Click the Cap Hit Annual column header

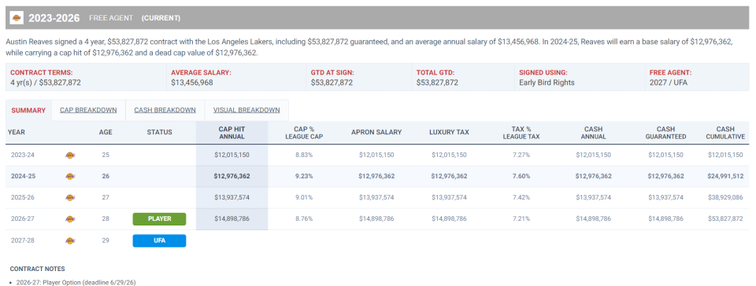pos(232,133)
